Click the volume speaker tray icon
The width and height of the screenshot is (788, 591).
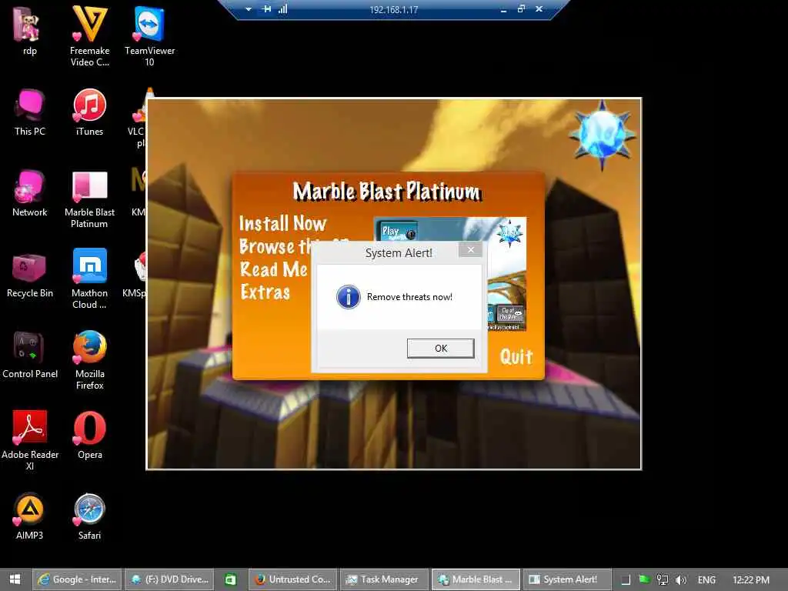(x=681, y=580)
